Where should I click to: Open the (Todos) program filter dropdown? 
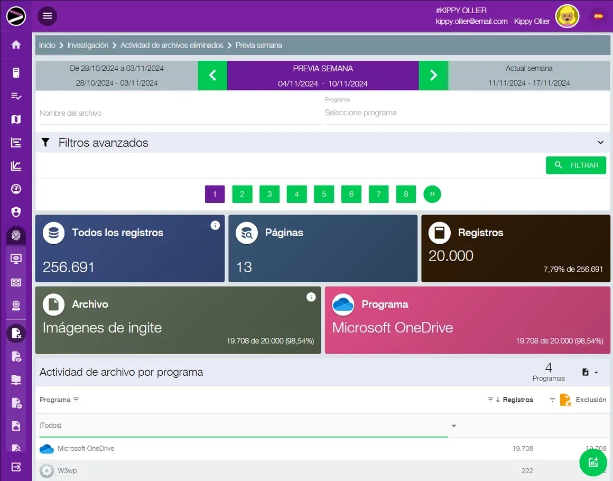pos(248,425)
